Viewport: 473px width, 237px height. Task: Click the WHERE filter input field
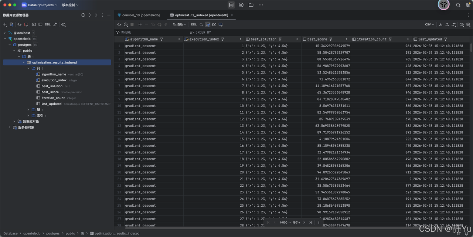click(x=152, y=33)
